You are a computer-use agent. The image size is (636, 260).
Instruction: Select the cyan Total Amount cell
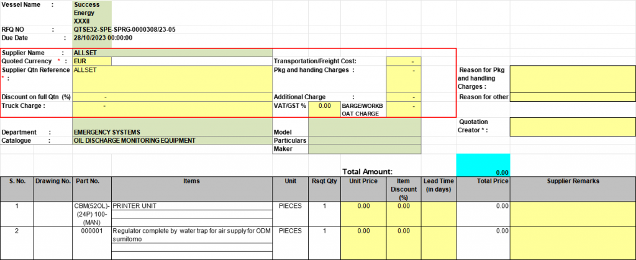pos(483,165)
